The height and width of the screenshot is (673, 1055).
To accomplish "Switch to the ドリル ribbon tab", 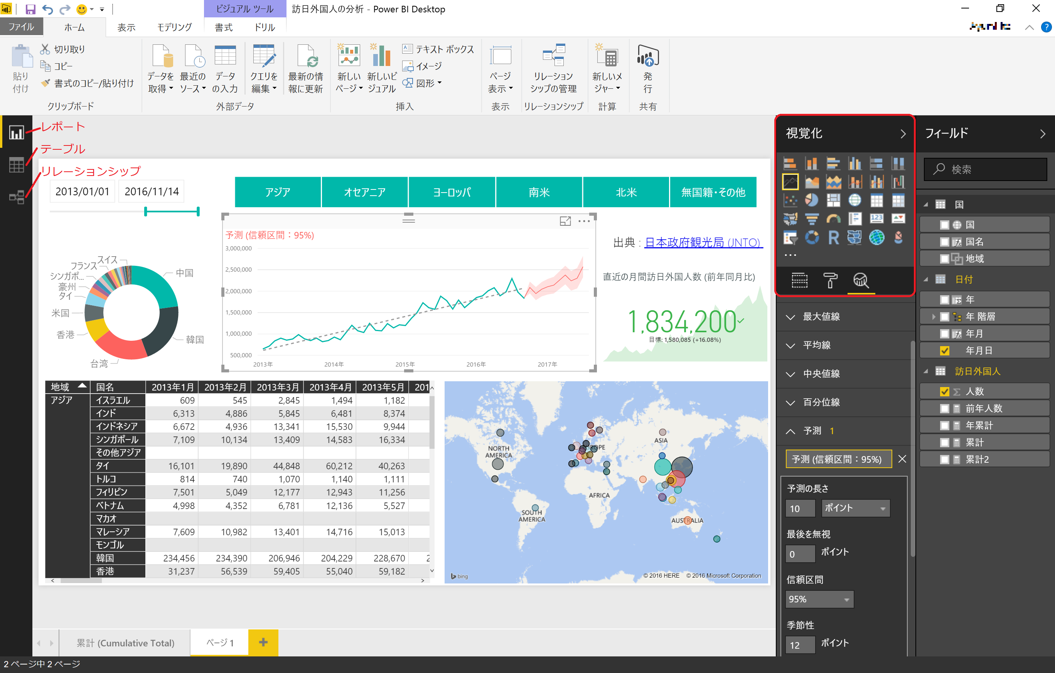I will (265, 27).
